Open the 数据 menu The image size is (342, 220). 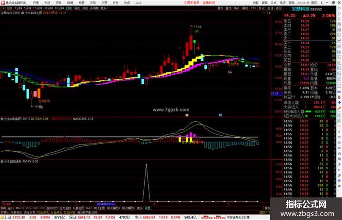pos(70,3)
